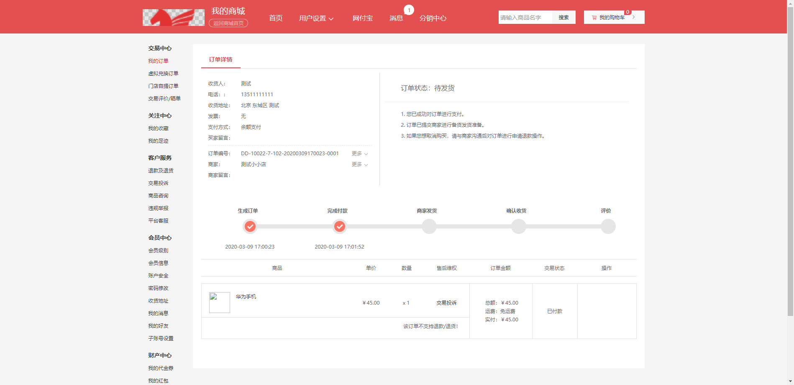Viewport: 794px width, 385px height.
Task: Open 会员级别 in the sidebar
Action: (158, 251)
